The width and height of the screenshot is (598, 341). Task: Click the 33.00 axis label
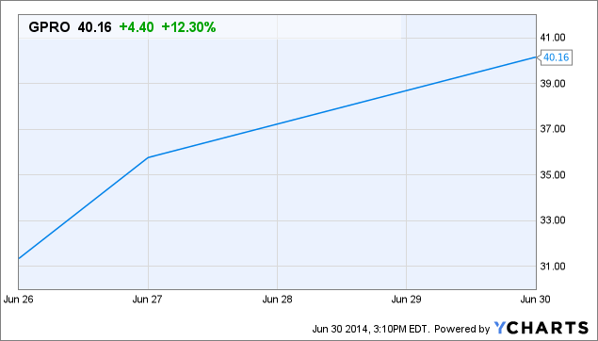click(x=553, y=220)
